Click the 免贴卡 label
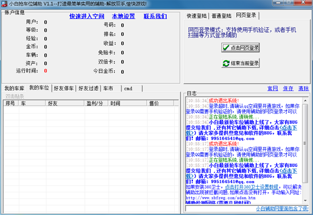This screenshot has width=313, height=215. pos(106,53)
